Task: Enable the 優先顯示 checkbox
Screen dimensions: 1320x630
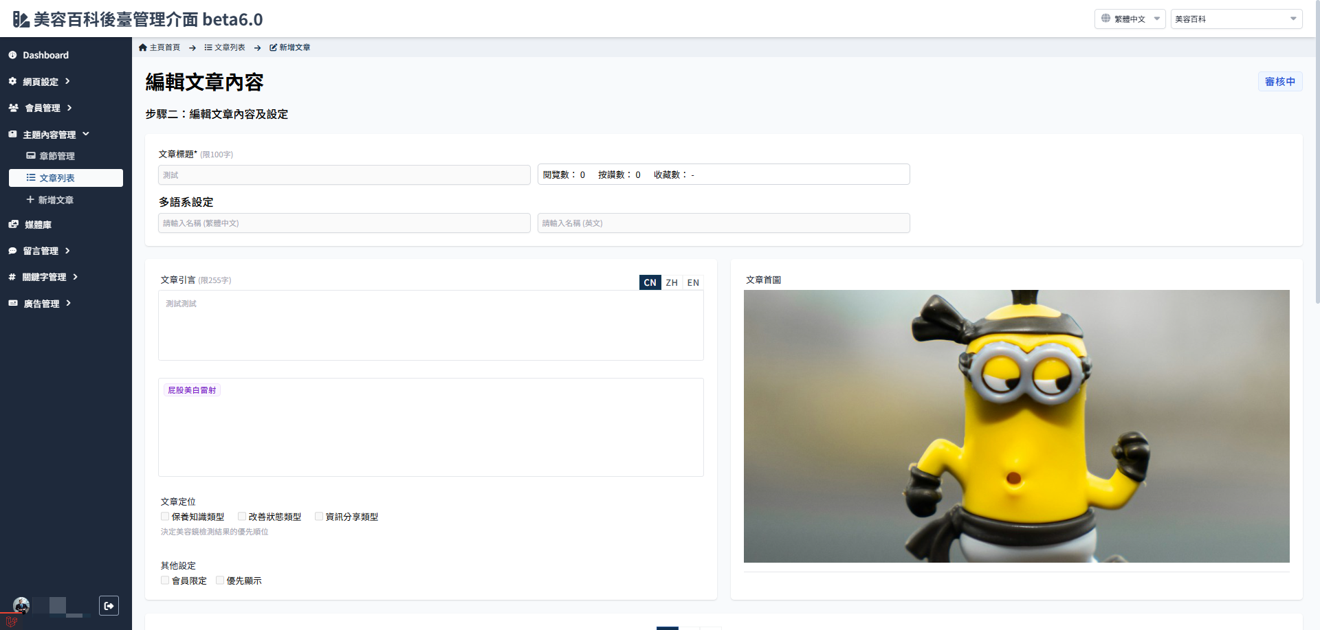Action: (220, 580)
